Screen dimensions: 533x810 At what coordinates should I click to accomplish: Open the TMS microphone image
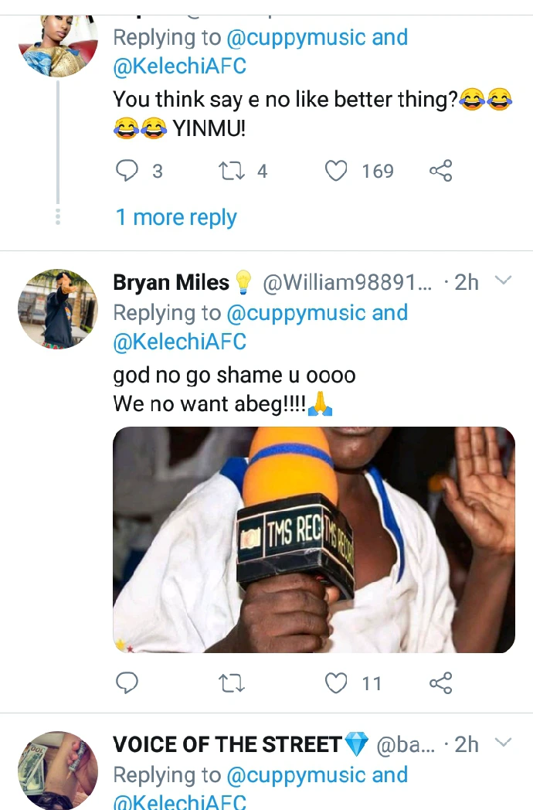[314, 539]
